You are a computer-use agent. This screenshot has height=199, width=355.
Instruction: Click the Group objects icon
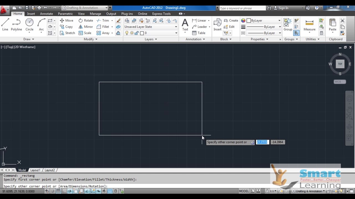tap(288, 25)
